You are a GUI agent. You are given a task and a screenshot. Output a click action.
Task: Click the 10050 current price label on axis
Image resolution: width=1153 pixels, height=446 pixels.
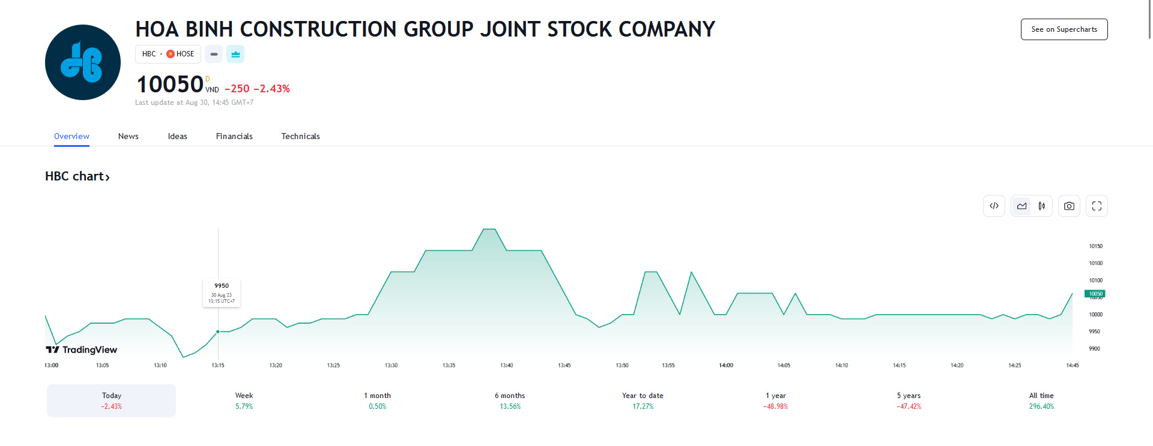coord(1095,294)
